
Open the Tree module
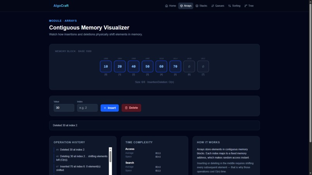(249, 6)
